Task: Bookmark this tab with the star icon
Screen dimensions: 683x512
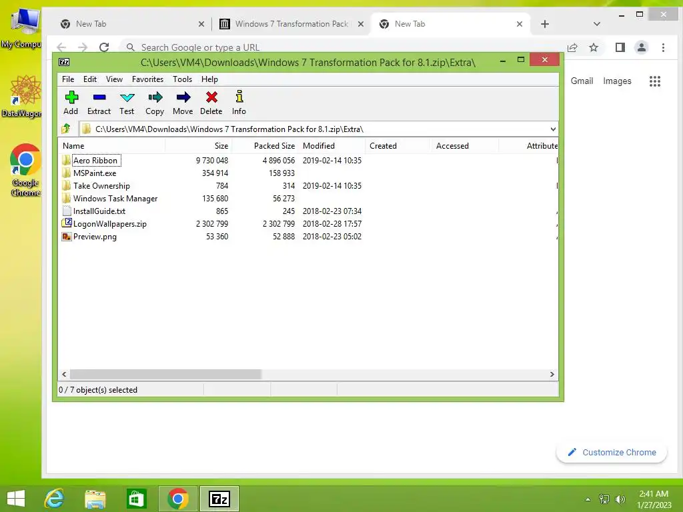Action: [x=594, y=47]
